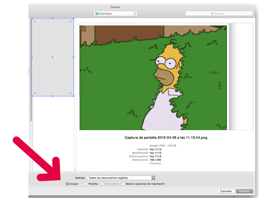Open the Todos los documentos legibles dropdown

pyautogui.click(x=120, y=178)
